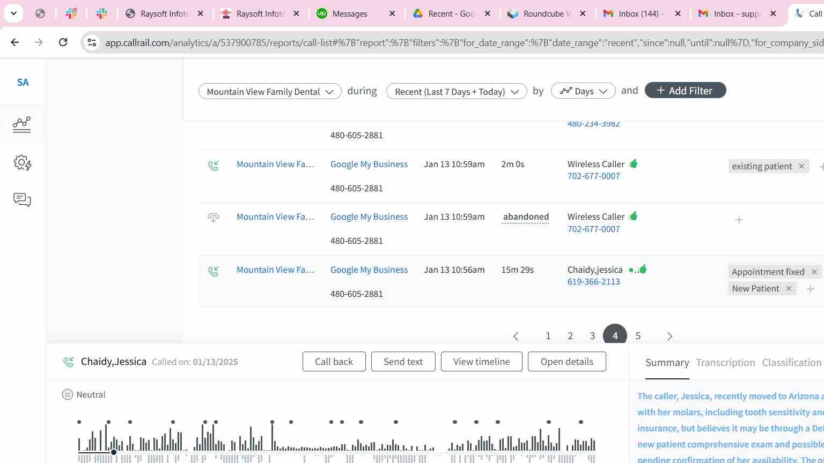This screenshot has width=824, height=463.
Task: Click the browser address bar URL
Action: [x=464, y=42]
